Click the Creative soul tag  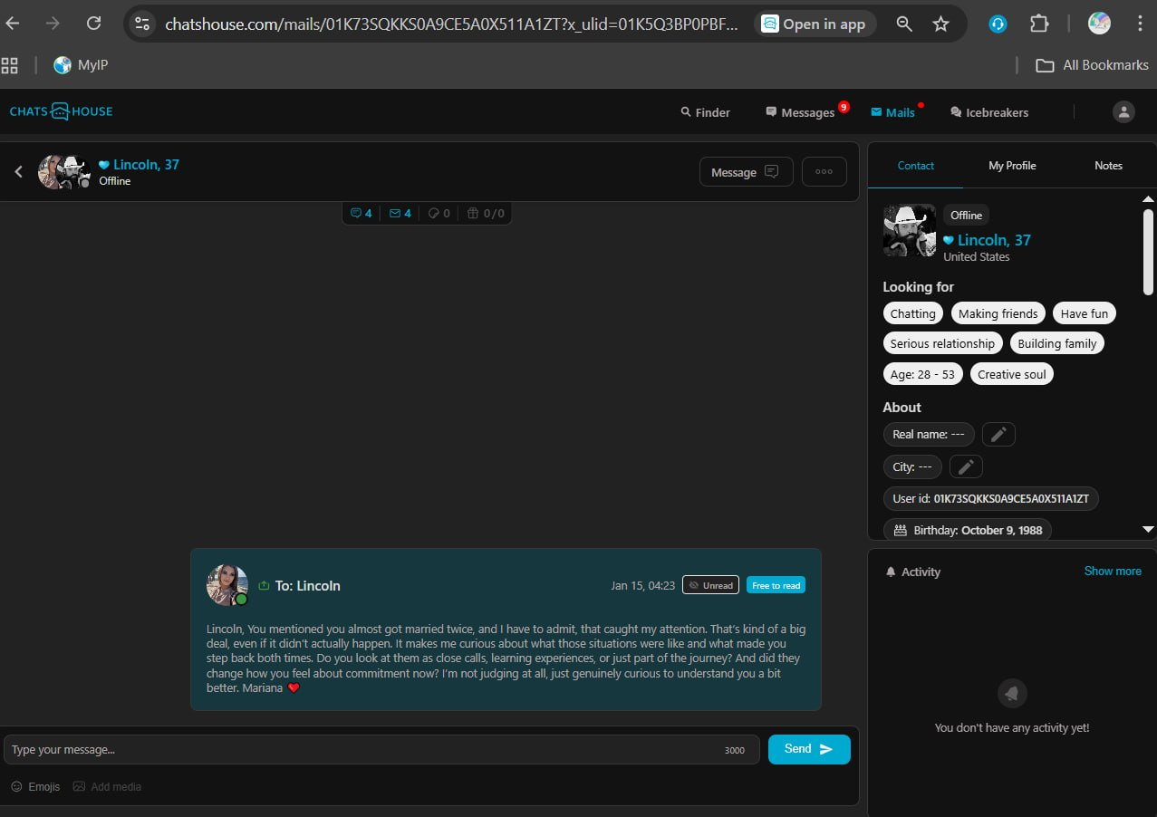[x=1012, y=374]
